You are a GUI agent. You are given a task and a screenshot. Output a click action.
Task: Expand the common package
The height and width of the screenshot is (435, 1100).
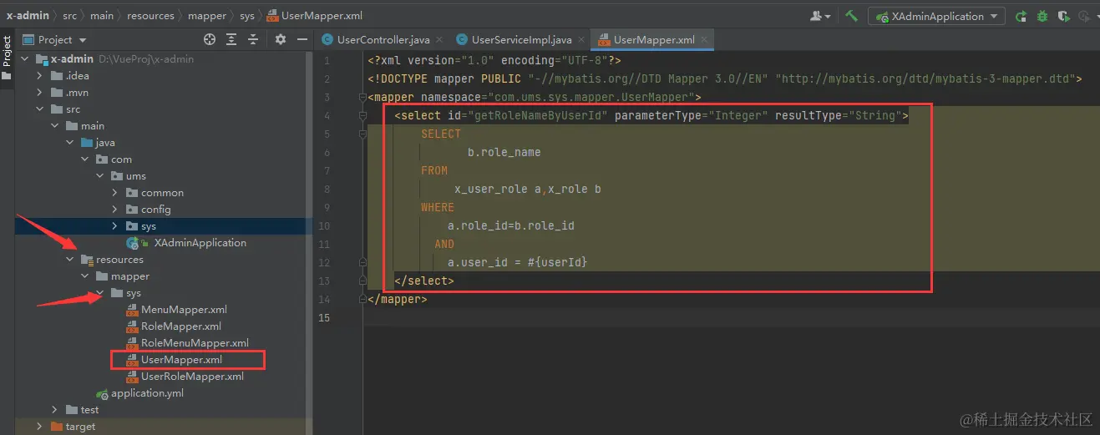(115, 193)
